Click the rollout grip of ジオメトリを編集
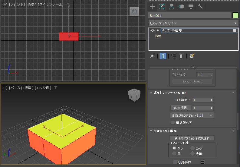 point(233,131)
